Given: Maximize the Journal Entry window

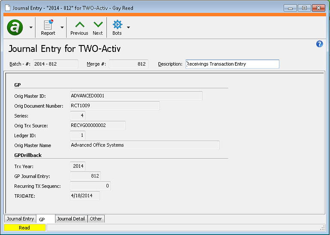Looking at the screenshot, I should (304, 8).
